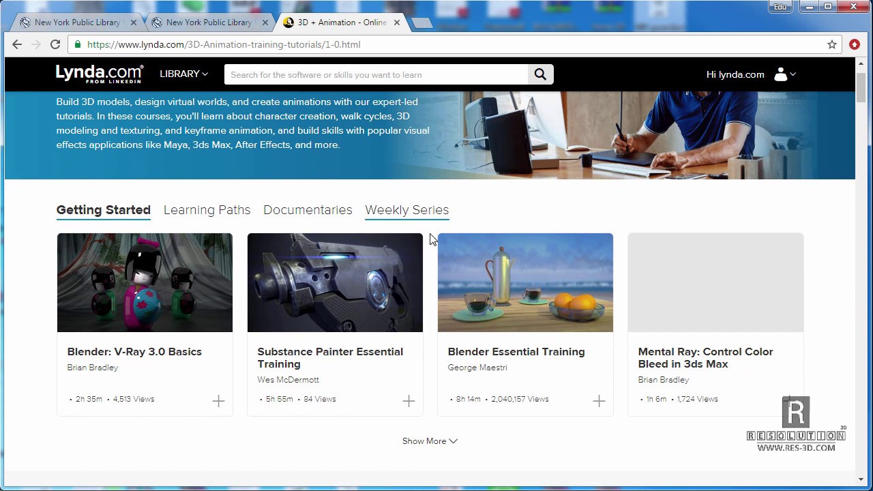Screen dimensions: 873x491
Task: Open Mental Ray: Control Color Bleed title
Action: point(705,358)
